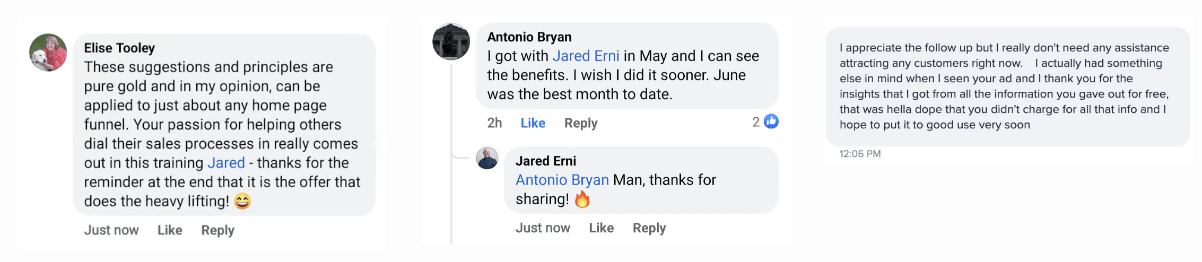Screen dimensions: 1202x262
Task: Reply to Antonio Bryan's comment
Action: (581, 123)
